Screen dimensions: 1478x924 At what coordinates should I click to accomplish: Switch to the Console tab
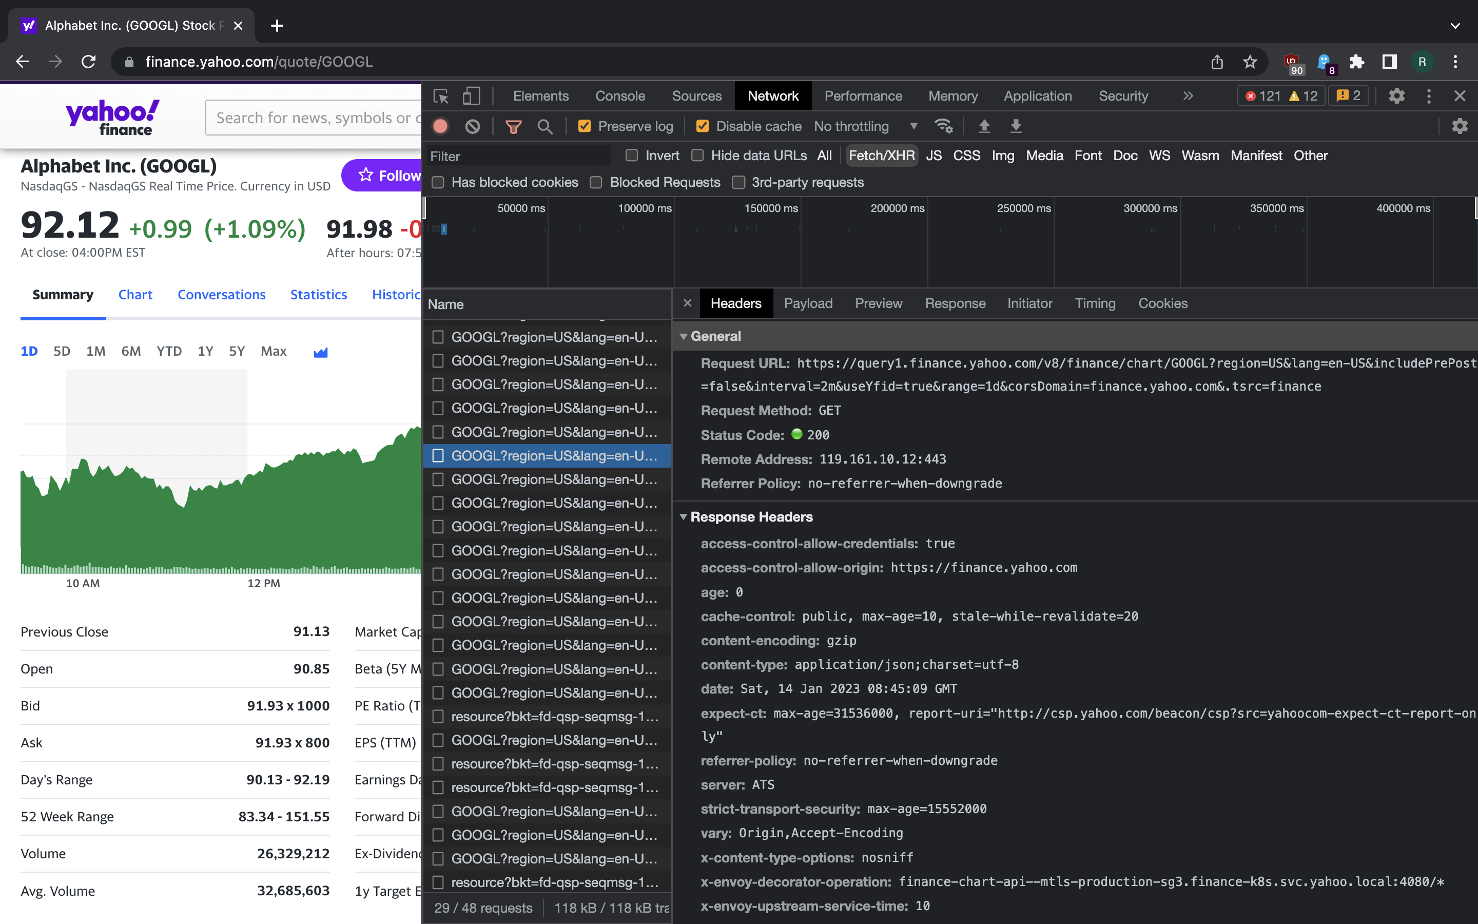tap(620, 96)
